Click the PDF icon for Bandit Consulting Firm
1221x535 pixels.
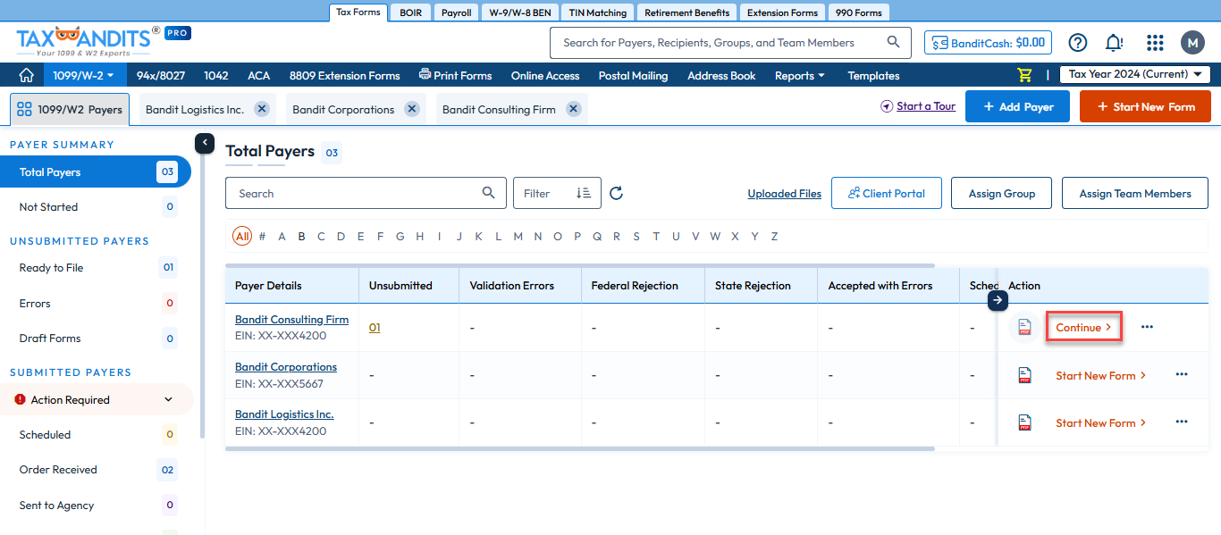(1025, 327)
